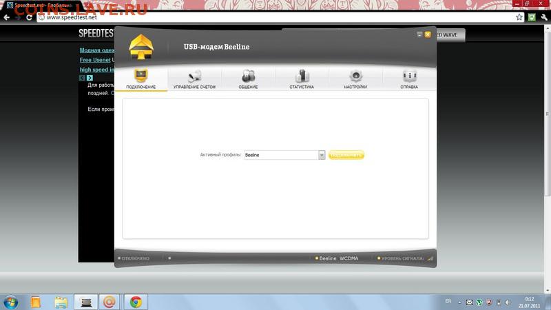The image size is (551, 310).
Task: Switch to Управление счетом tab
Action: pos(194,79)
